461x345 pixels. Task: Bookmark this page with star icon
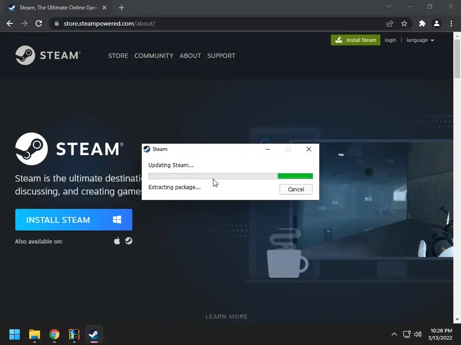[404, 23]
